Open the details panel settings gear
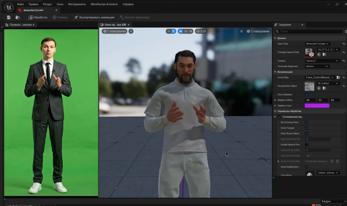Screen dimensions: 347x206 [x=346, y=32]
